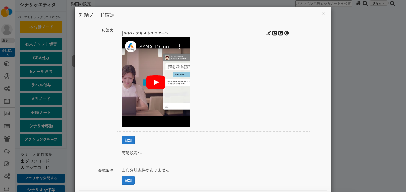The height and width of the screenshot is (192, 406).
Task: Open the pencil edit icon in the sidebar
Action: [7, 164]
